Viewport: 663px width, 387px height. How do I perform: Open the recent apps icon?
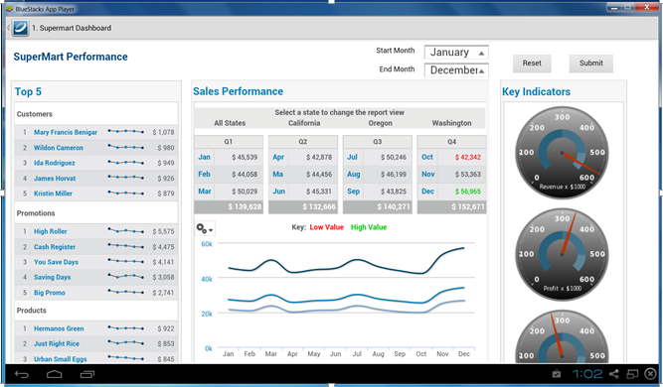click(87, 374)
